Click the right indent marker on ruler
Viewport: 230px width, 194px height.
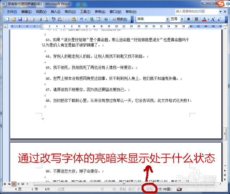point(189,27)
